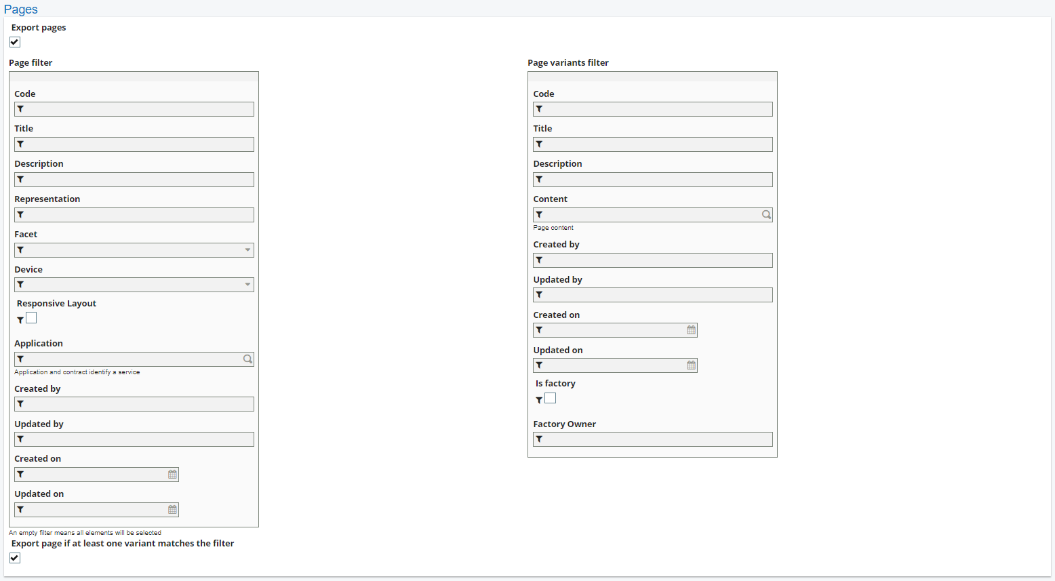This screenshot has height=581, width=1055.
Task: Click the Pages section heading
Action: pos(21,9)
